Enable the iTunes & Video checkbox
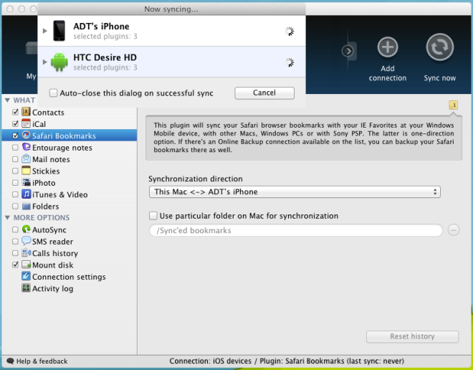473x370 pixels. pyautogui.click(x=15, y=194)
